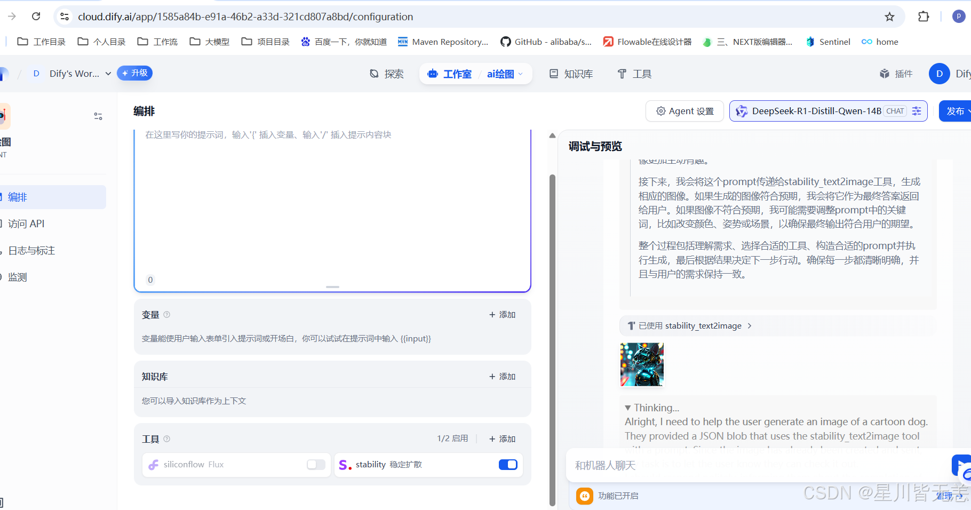Click the help icon next to 工具
This screenshot has width=971, height=510.
[166, 439]
